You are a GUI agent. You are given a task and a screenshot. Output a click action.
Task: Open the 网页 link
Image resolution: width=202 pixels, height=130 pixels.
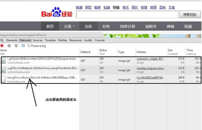tap(88, 8)
